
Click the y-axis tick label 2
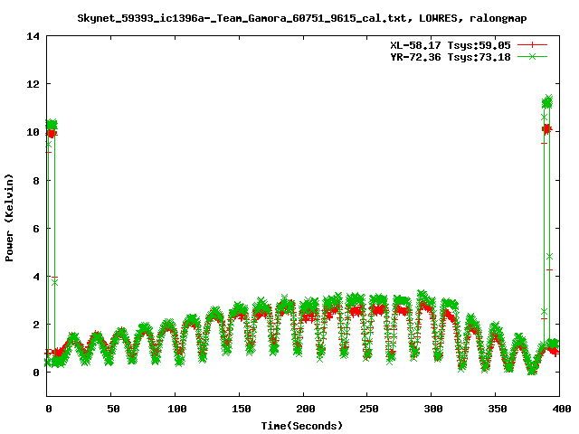click(36, 325)
